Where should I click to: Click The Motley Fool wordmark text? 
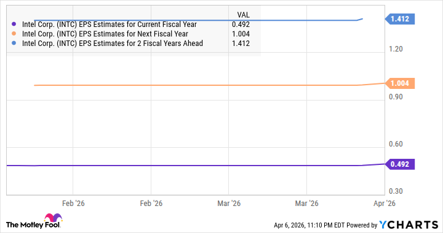pyautogui.click(x=33, y=225)
